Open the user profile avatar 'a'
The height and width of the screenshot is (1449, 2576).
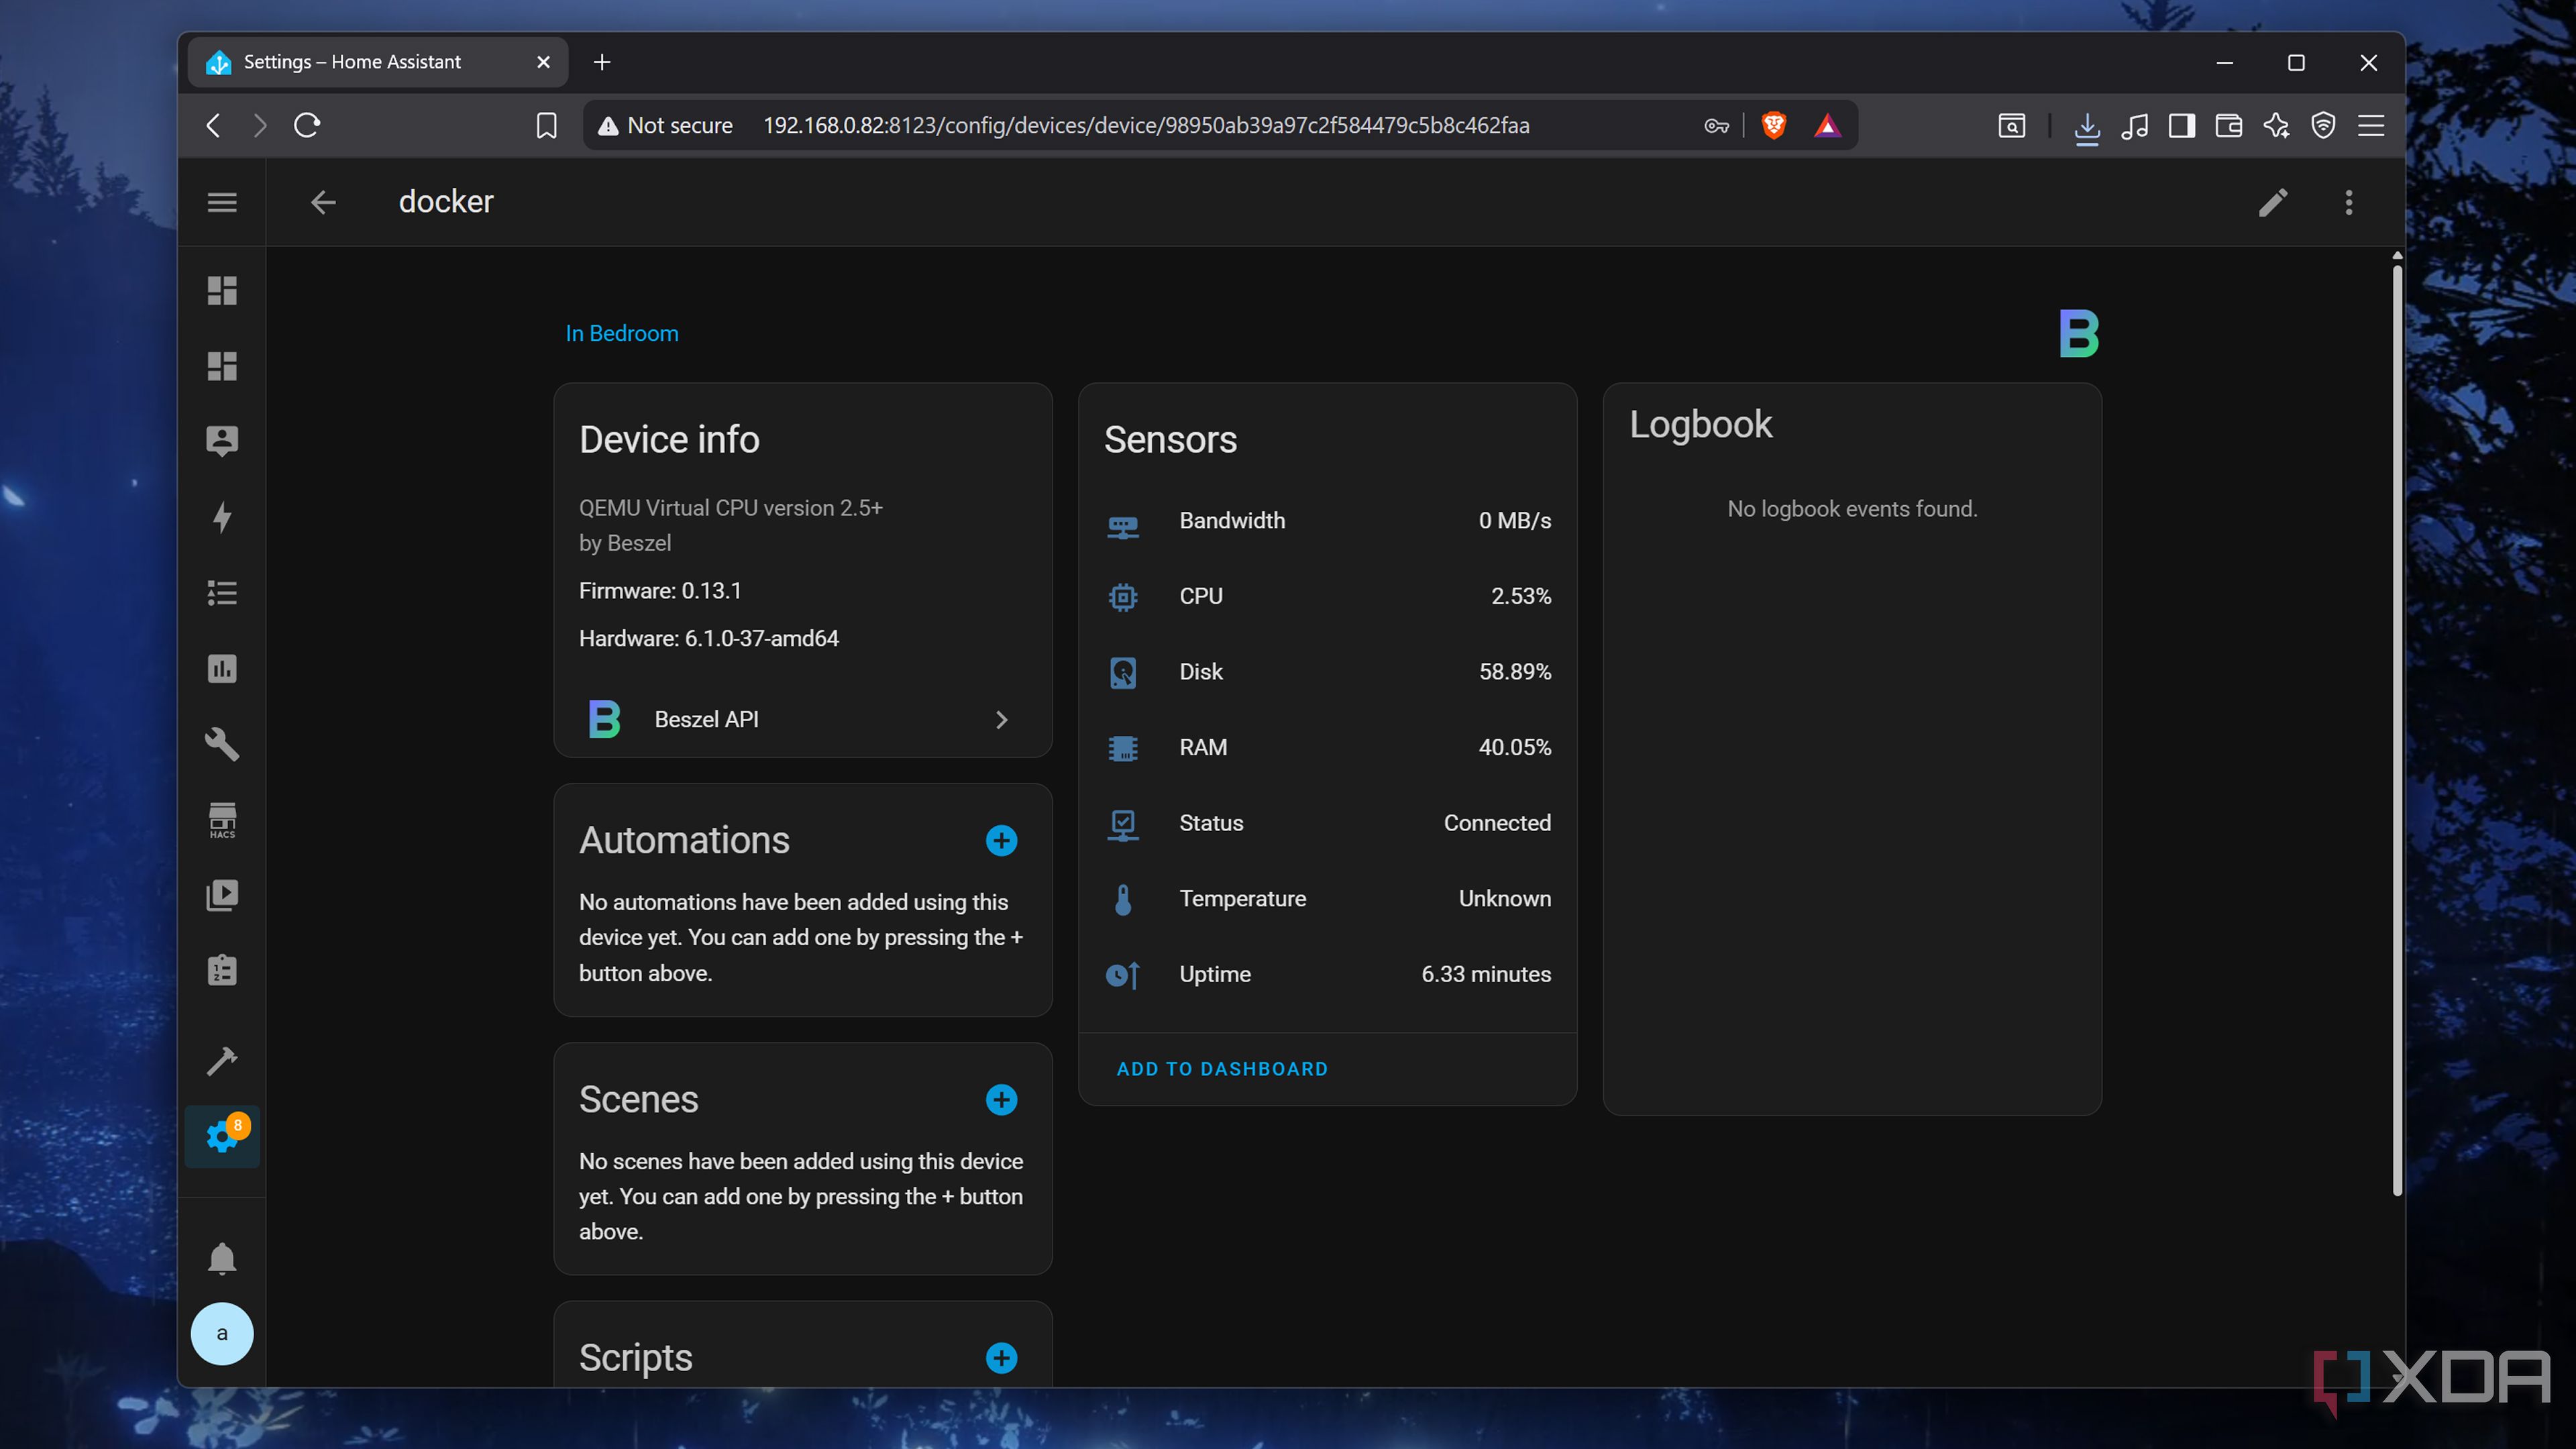click(222, 1333)
